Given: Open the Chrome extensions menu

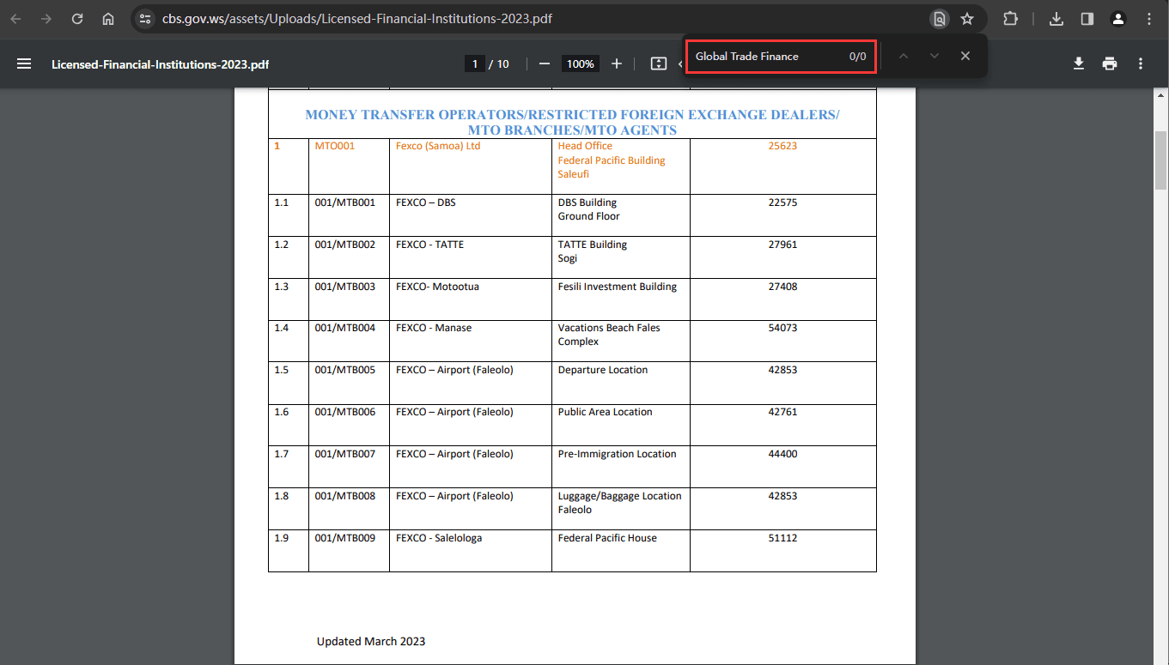Looking at the screenshot, I should tap(1011, 19).
